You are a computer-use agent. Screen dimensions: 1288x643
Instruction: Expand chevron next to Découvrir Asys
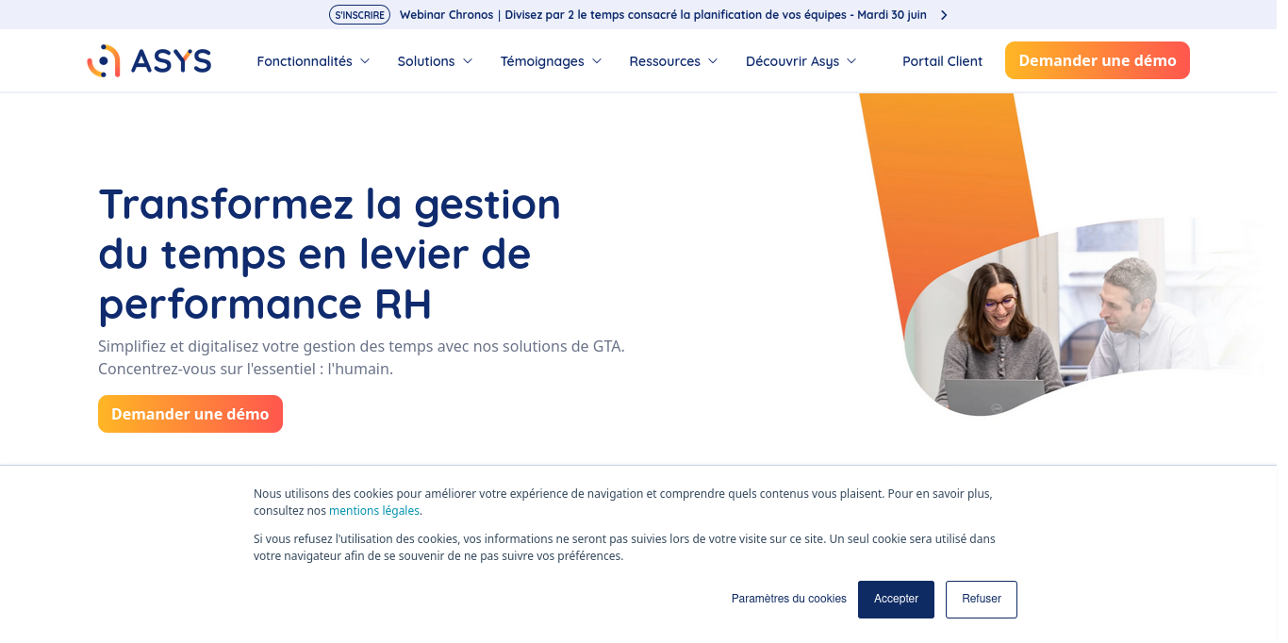click(851, 61)
